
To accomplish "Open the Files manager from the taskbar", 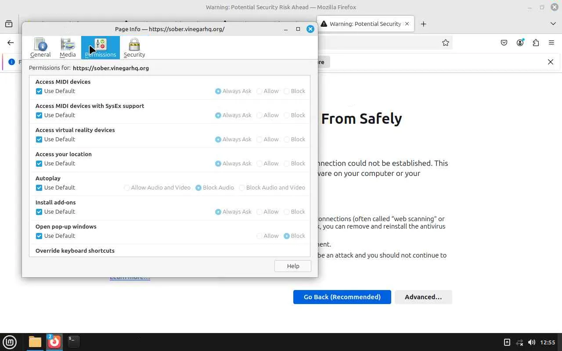I will point(35,342).
